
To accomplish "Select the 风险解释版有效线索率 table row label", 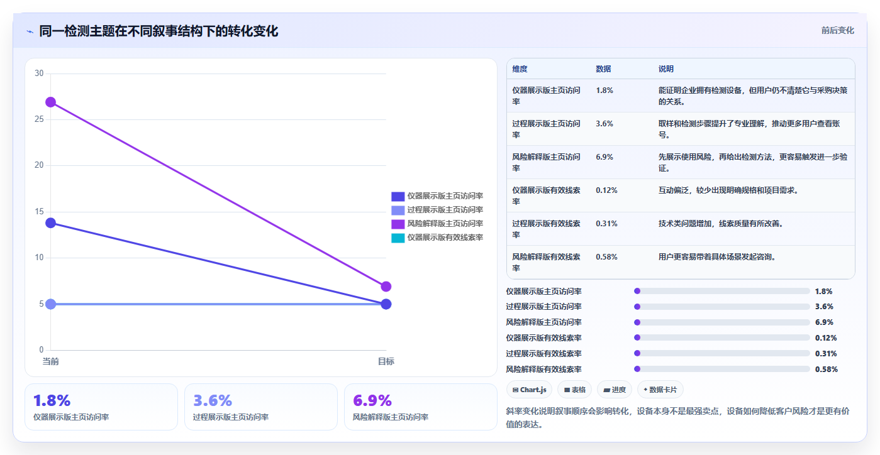I will pyautogui.click(x=546, y=262).
